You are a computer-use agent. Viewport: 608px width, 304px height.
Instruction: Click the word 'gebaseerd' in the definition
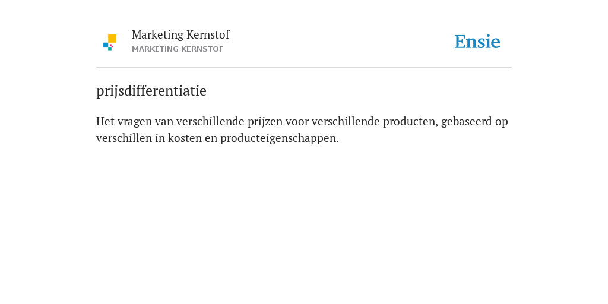[467, 122]
